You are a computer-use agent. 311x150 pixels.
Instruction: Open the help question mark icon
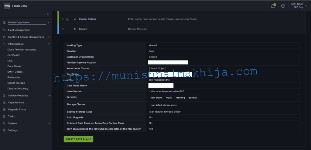283,6
